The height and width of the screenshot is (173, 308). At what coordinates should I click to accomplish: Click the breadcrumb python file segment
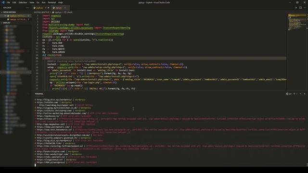pyautogui.click(x=57, y=12)
